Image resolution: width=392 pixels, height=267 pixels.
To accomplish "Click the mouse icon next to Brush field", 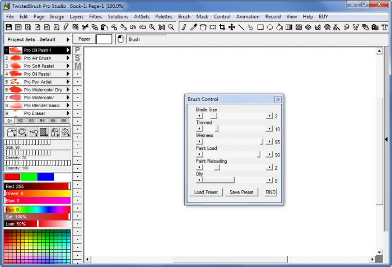I will 120,39.
